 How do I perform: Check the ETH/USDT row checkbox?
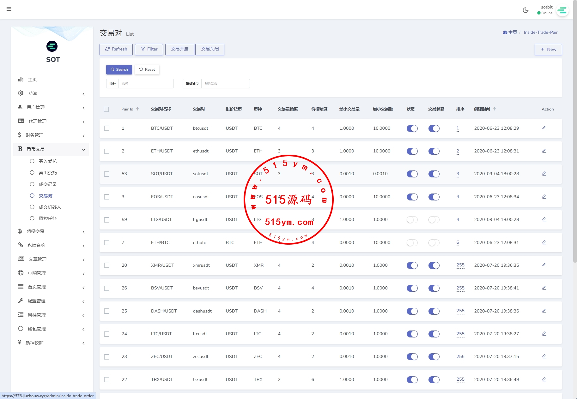pos(107,151)
